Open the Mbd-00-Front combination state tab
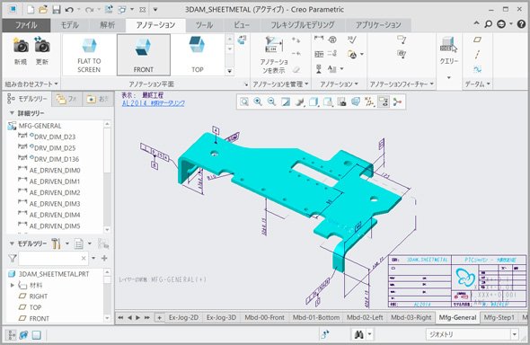This screenshot has width=530, height=345. [x=265, y=318]
